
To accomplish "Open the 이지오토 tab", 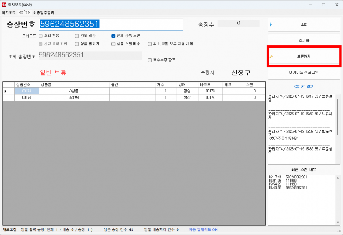I will coord(9,12).
